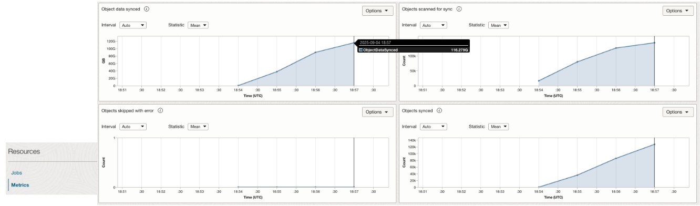Open Options menu for Objects skipped with error
This screenshot has height=206, width=700.
point(377,112)
